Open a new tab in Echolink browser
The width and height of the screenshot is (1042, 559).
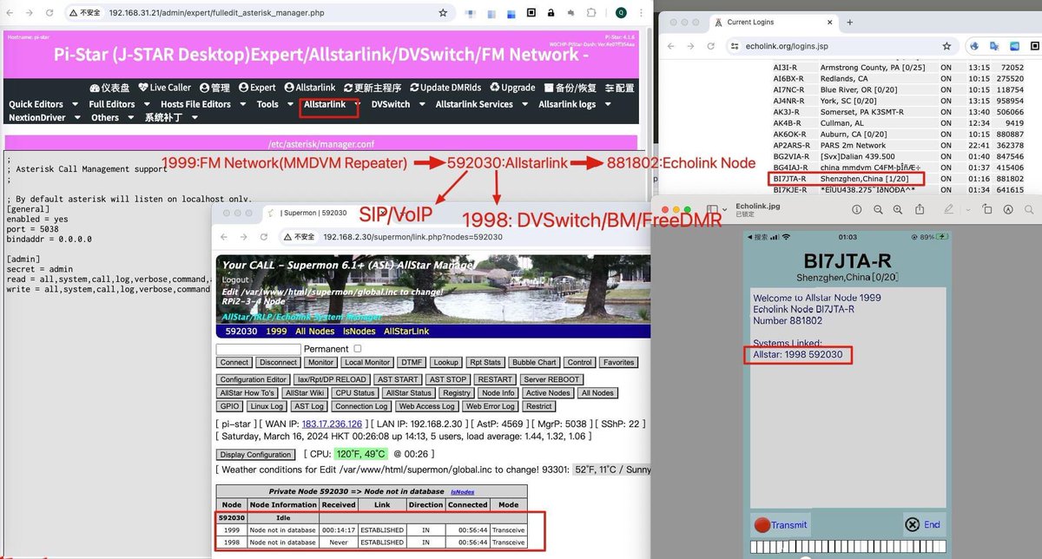(849, 22)
